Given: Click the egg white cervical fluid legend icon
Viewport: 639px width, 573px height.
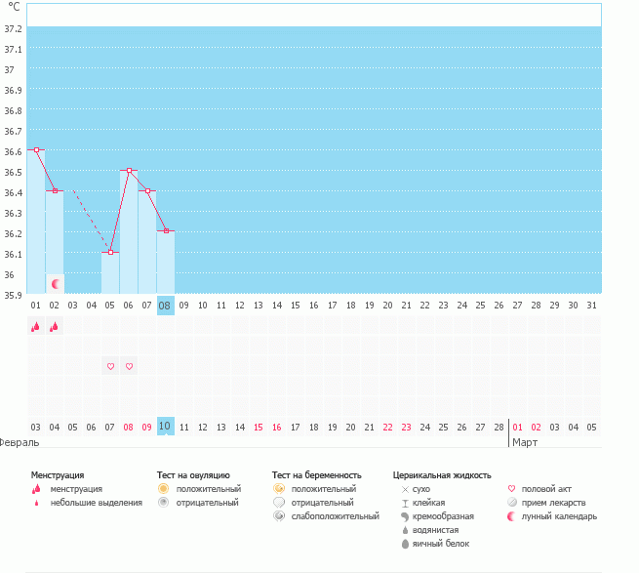Looking at the screenshot, I should click(405, 543).
